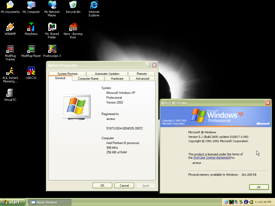The image size is (275, 206).
Task: Click the '999 MHz' text
Action: (112, 148)
